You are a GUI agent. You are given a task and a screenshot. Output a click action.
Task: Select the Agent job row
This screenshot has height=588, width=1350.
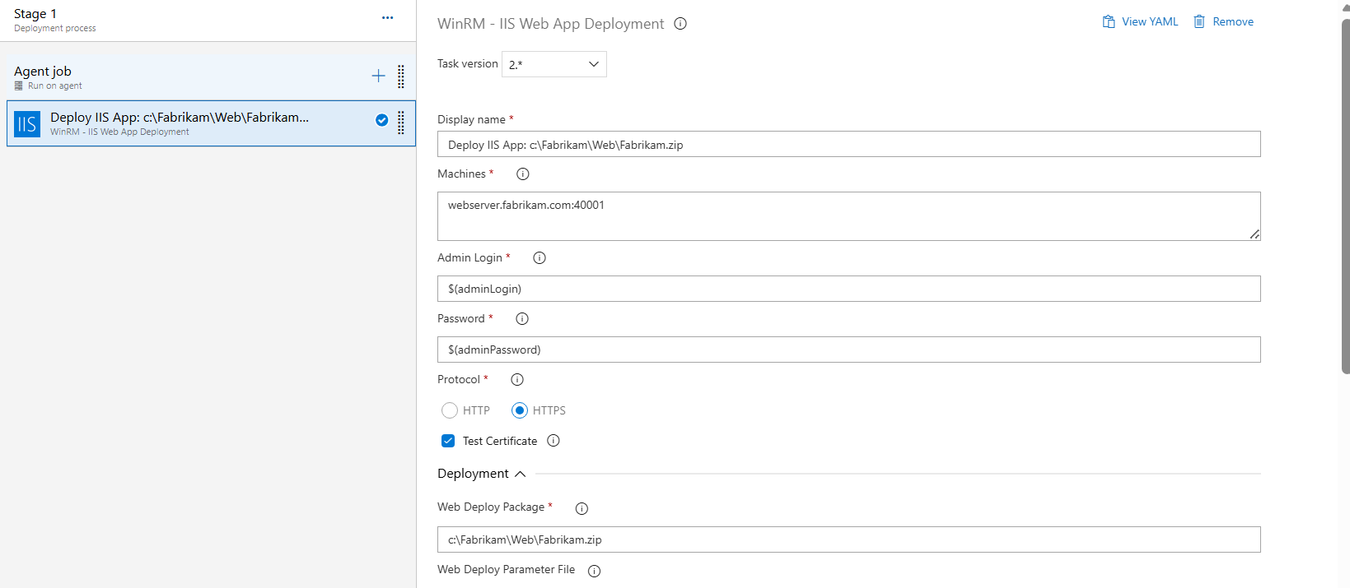click(x=211, y=77)
